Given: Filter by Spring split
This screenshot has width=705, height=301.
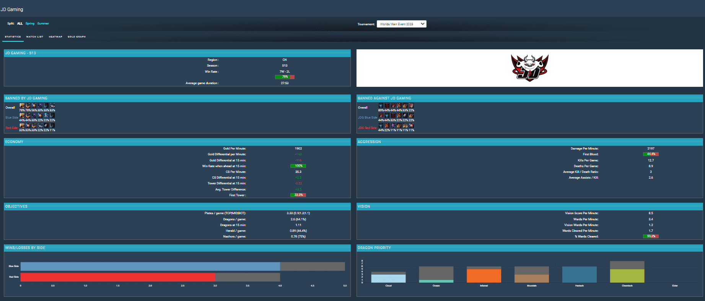Looking at the screenshot, I should click(30, 24).
